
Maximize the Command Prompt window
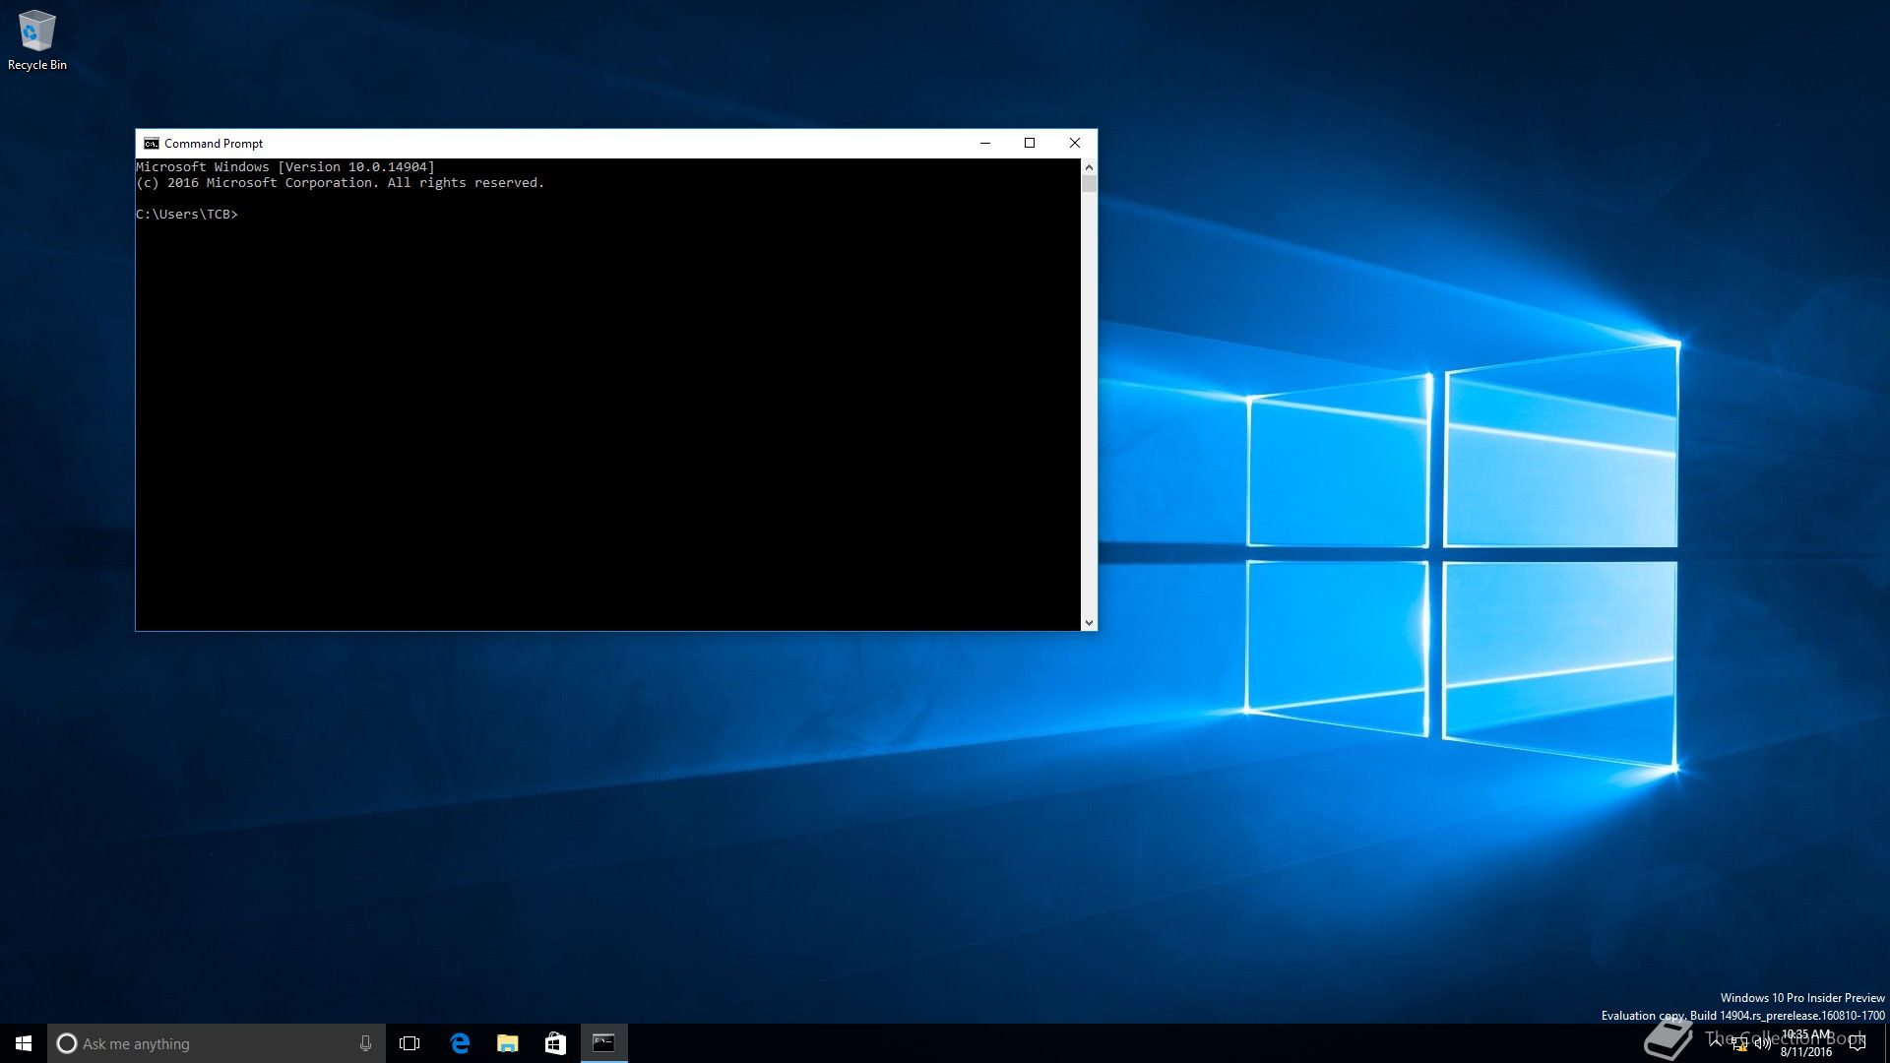tap(1030, 143)
